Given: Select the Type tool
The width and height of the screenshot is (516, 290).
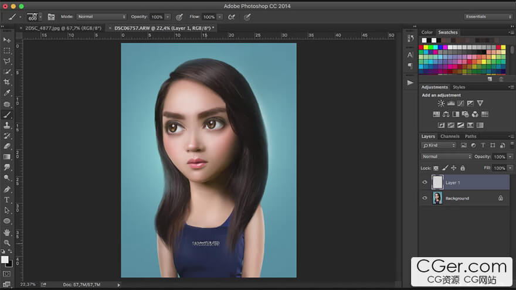Looking at the screenshot, I should 6,200.
